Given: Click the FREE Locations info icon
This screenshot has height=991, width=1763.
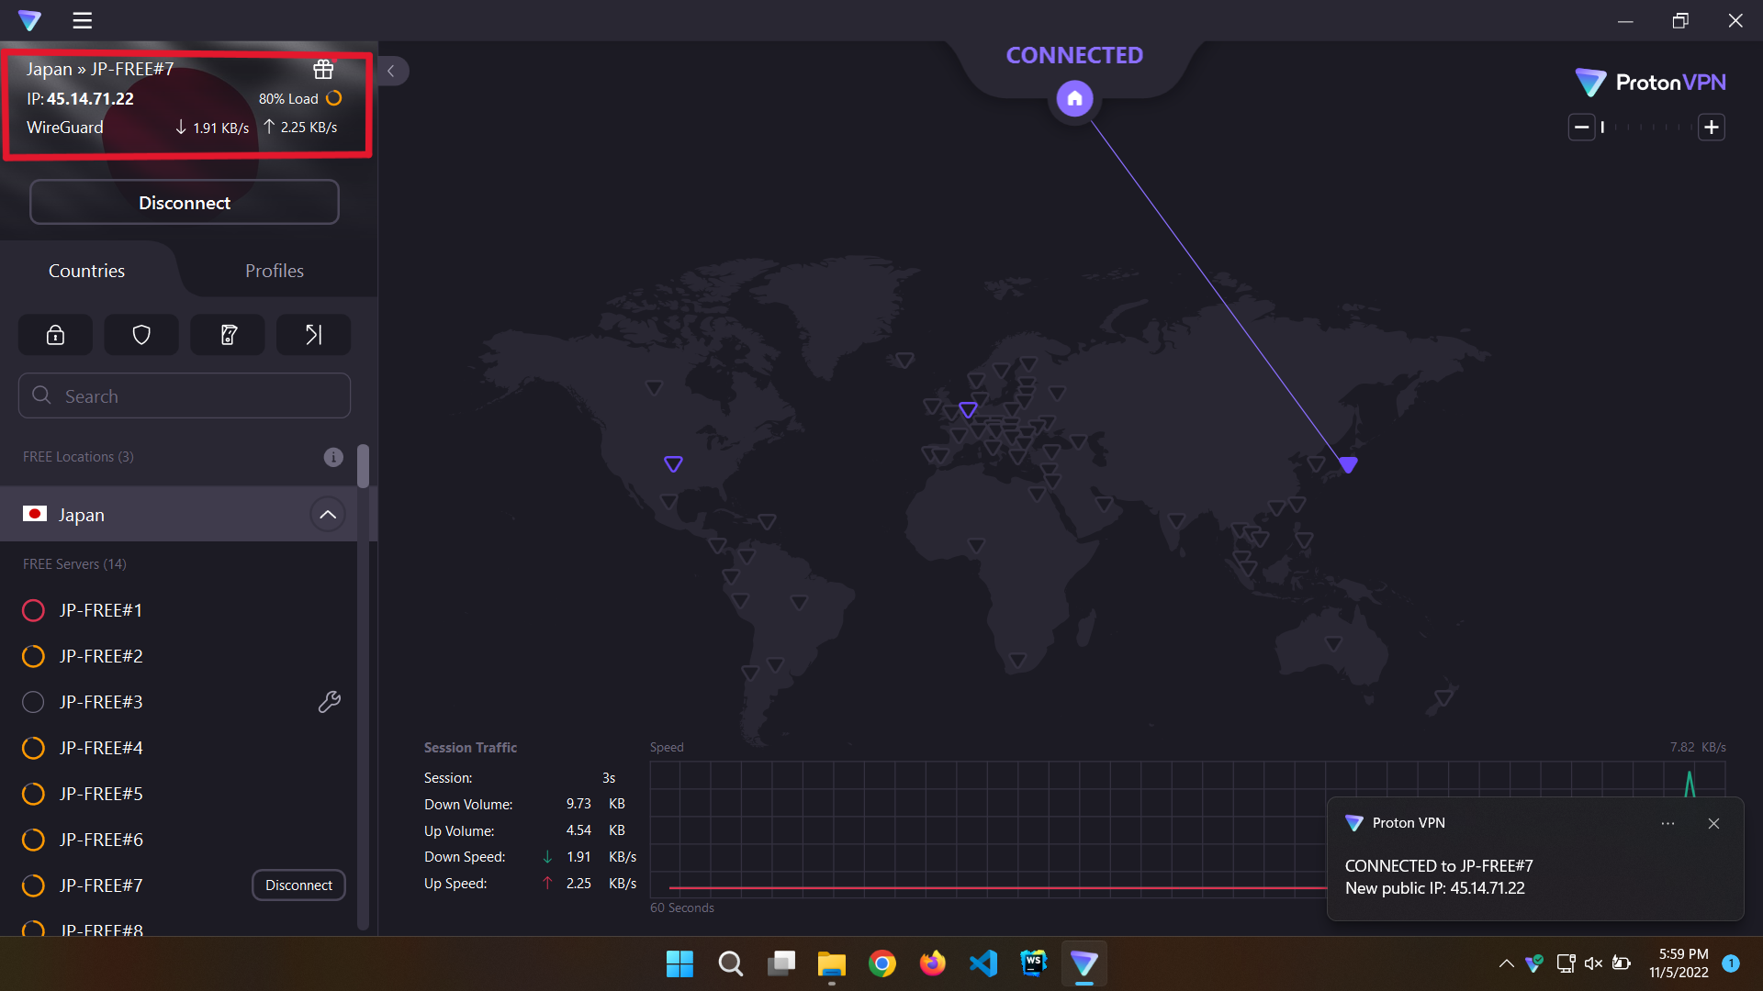Looking at the screenshot, I should tap(333, 457).
